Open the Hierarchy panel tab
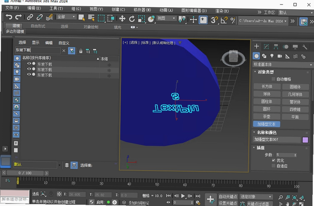 click(276, 47)
